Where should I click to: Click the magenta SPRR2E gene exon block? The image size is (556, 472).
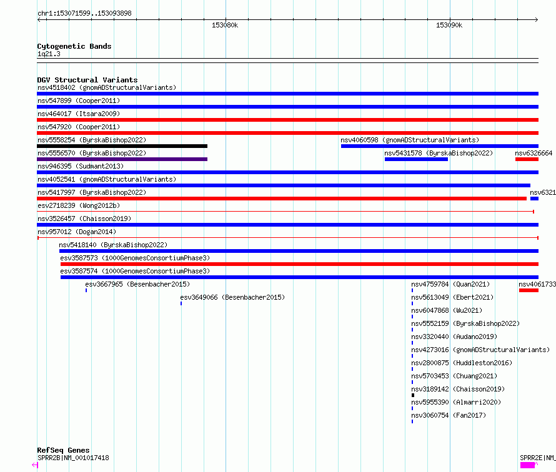[x=527, y=465]
